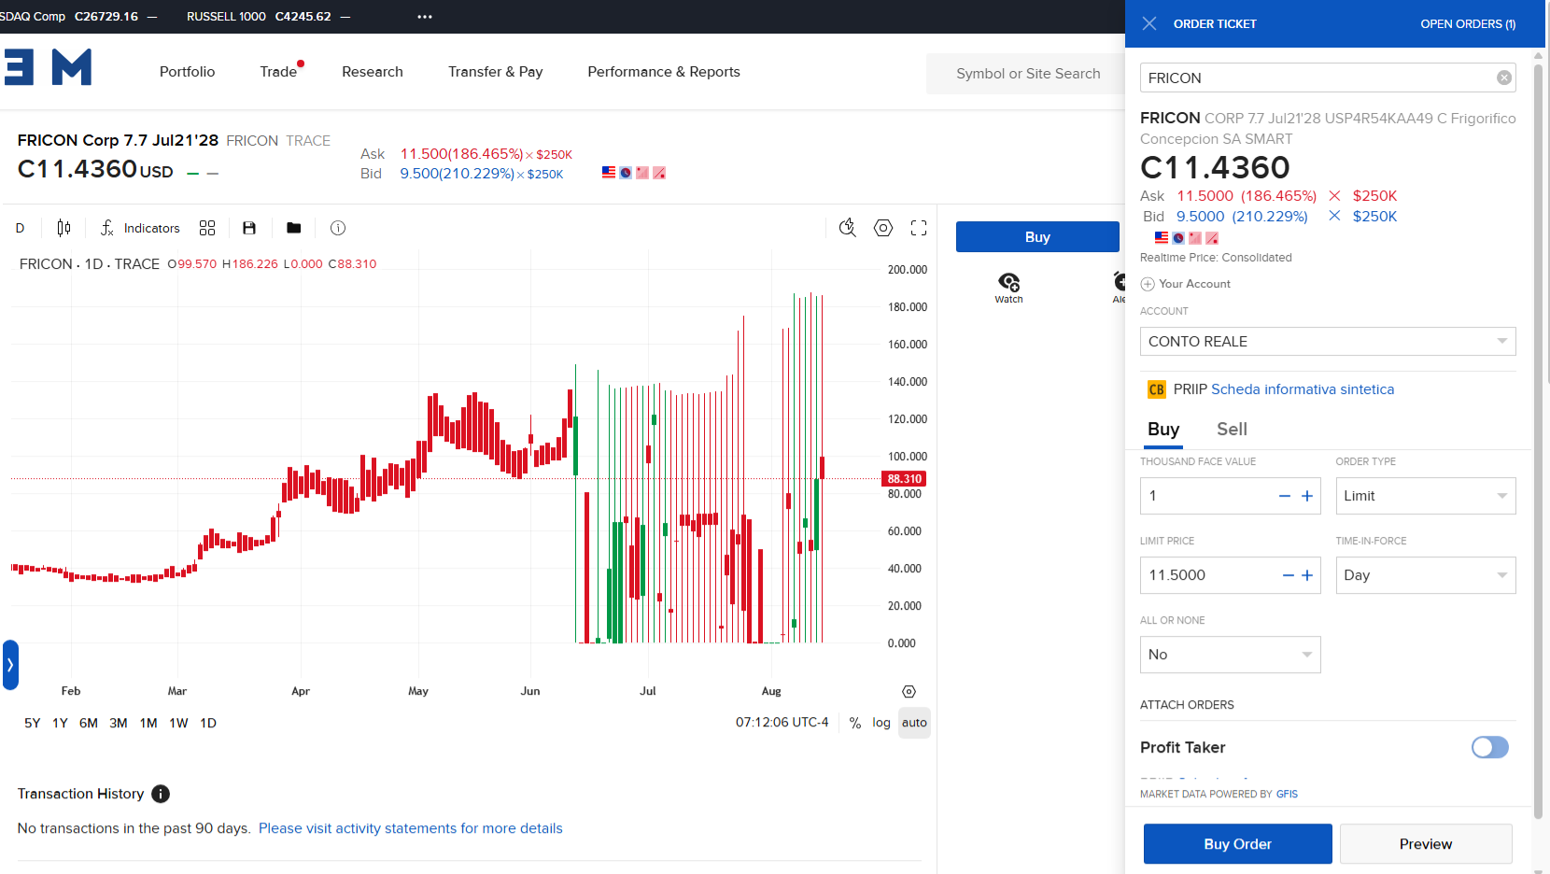Toggle the Profit Taker switch
The height and width of the screenshot is (874, 1550).
1490,747
